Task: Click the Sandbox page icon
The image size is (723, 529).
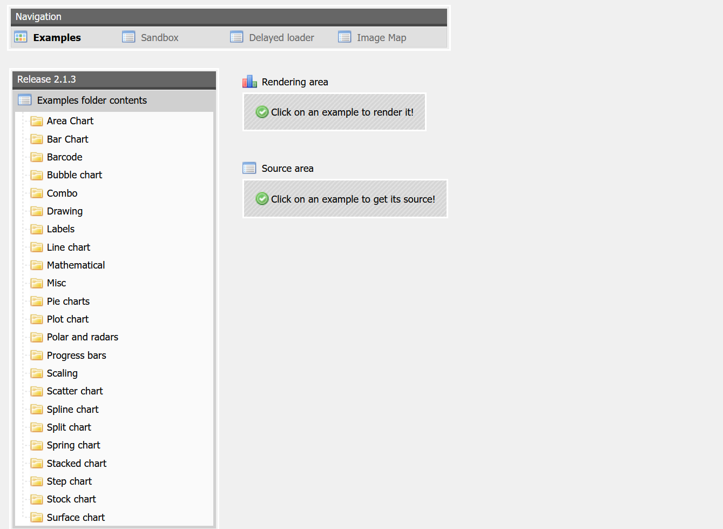Action: point(129,37)
